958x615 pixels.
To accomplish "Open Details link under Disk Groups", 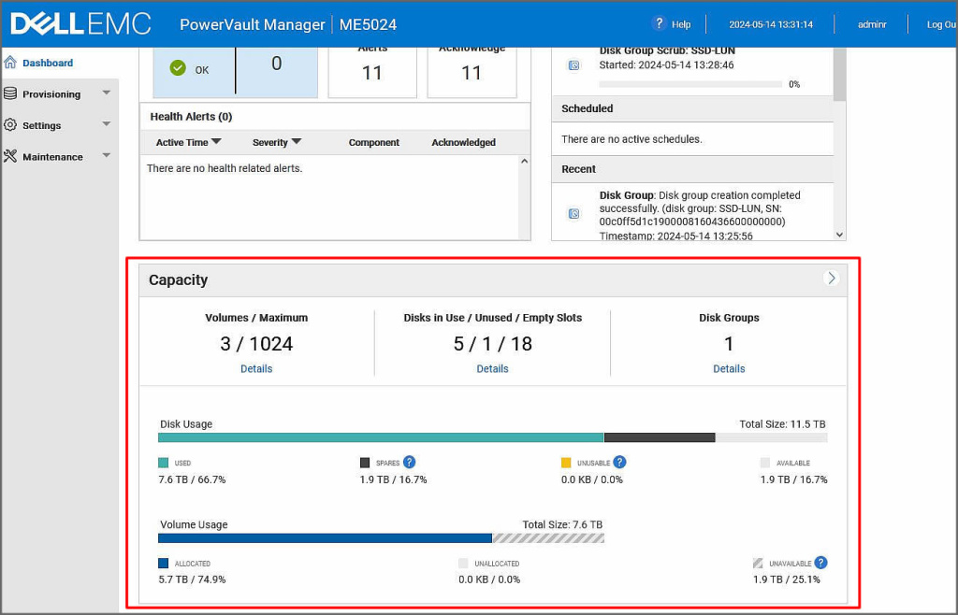I will coord(729,368).
